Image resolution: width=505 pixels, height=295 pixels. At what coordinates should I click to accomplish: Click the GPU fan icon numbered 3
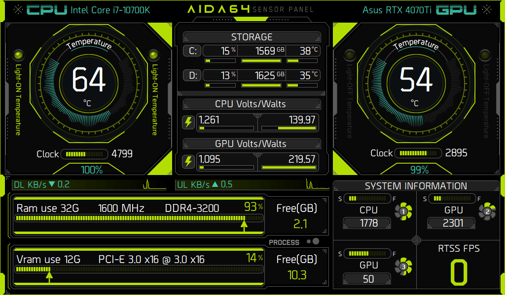point(403,266)
